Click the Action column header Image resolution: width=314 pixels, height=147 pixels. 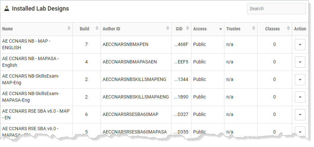click(x=300, y=29)
